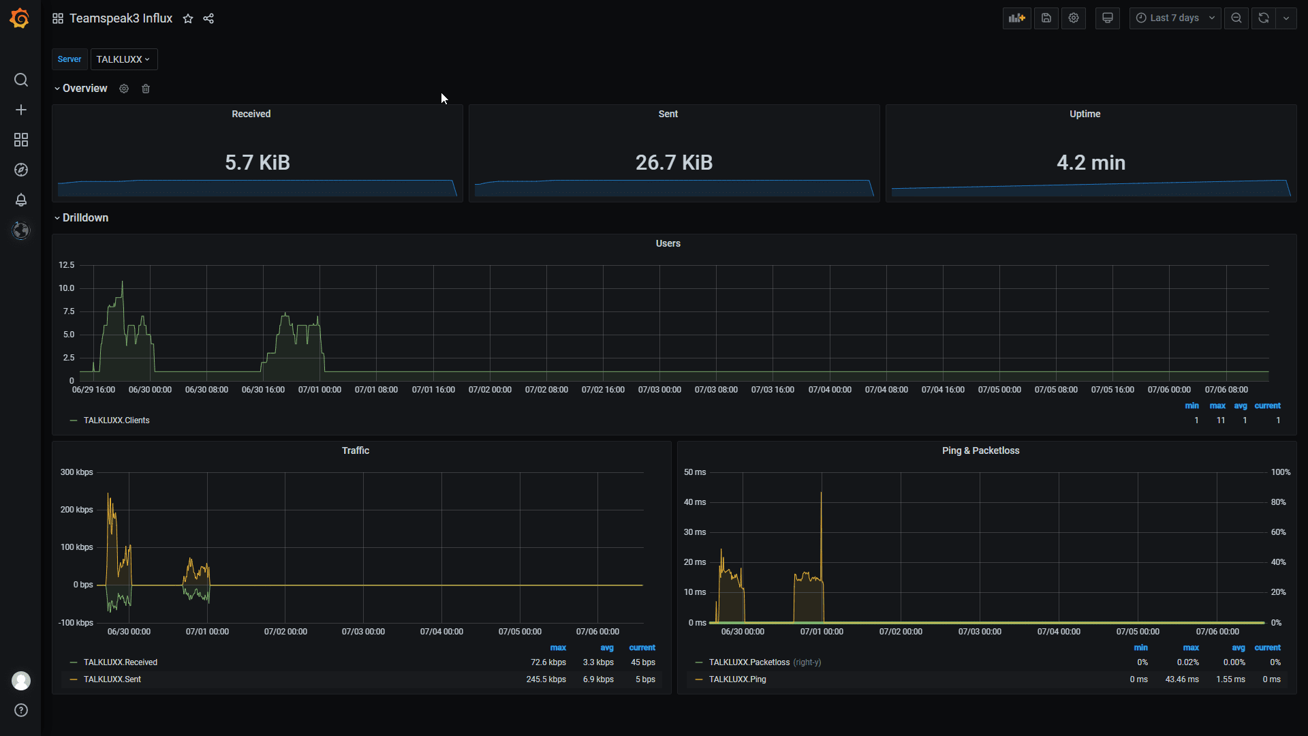Refresh the dashboard
This screenshot has width=1308, height=736.
(1264, 18)
